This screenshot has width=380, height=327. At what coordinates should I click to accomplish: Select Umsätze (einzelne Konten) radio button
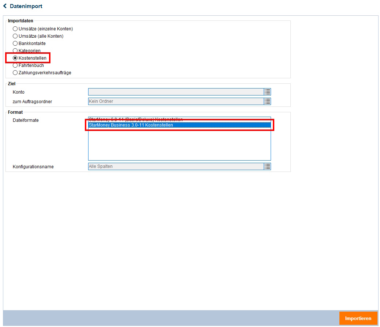[15, 29]
